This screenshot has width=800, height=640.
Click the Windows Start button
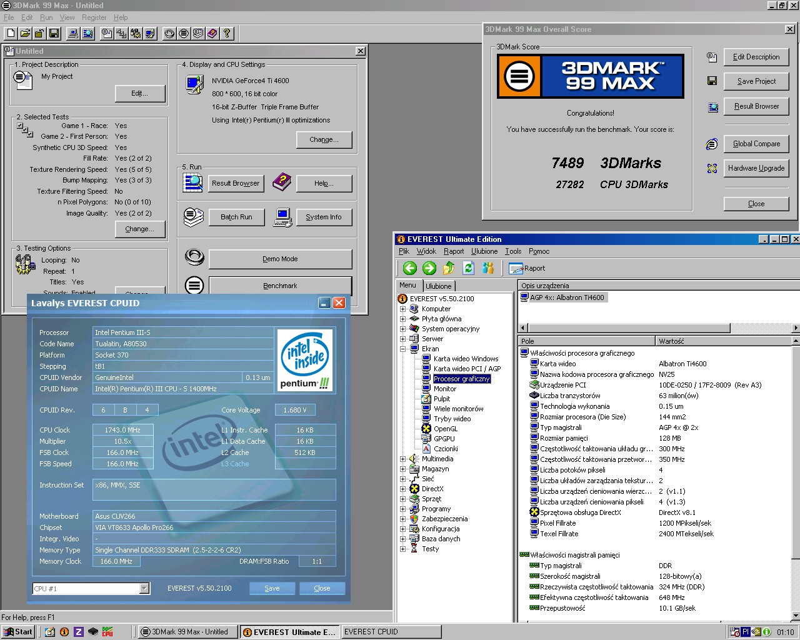18,632
